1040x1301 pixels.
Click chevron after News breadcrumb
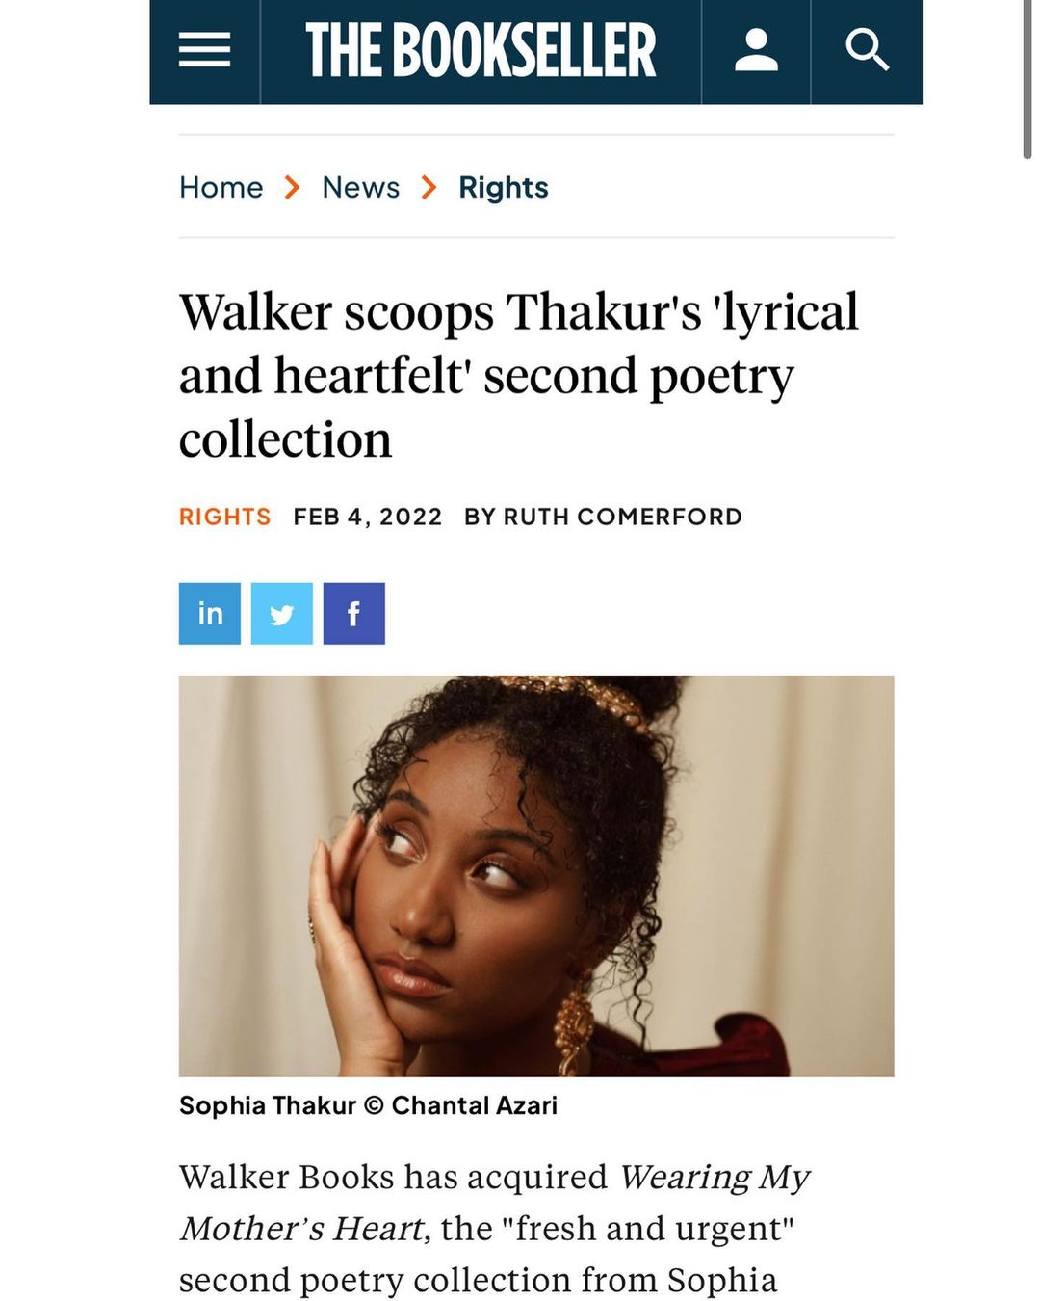(x=429, y=187)
